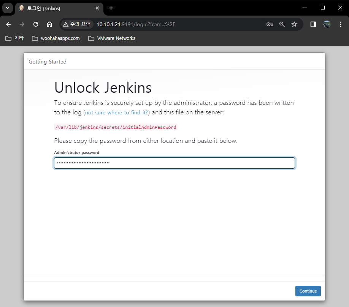Close the Chrome browser window

340,8
